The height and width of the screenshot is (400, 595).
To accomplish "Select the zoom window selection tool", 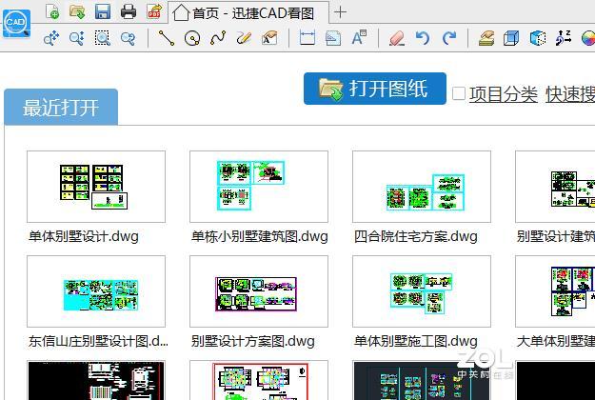I will pos(103,38).
